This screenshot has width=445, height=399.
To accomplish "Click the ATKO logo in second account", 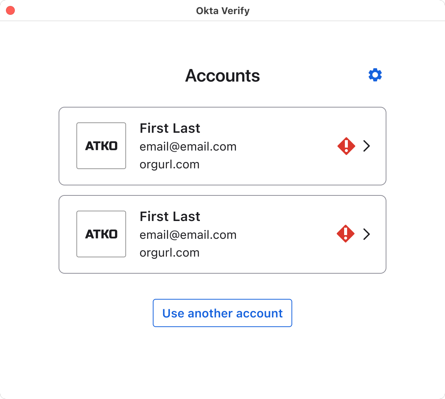I will 101,234.
